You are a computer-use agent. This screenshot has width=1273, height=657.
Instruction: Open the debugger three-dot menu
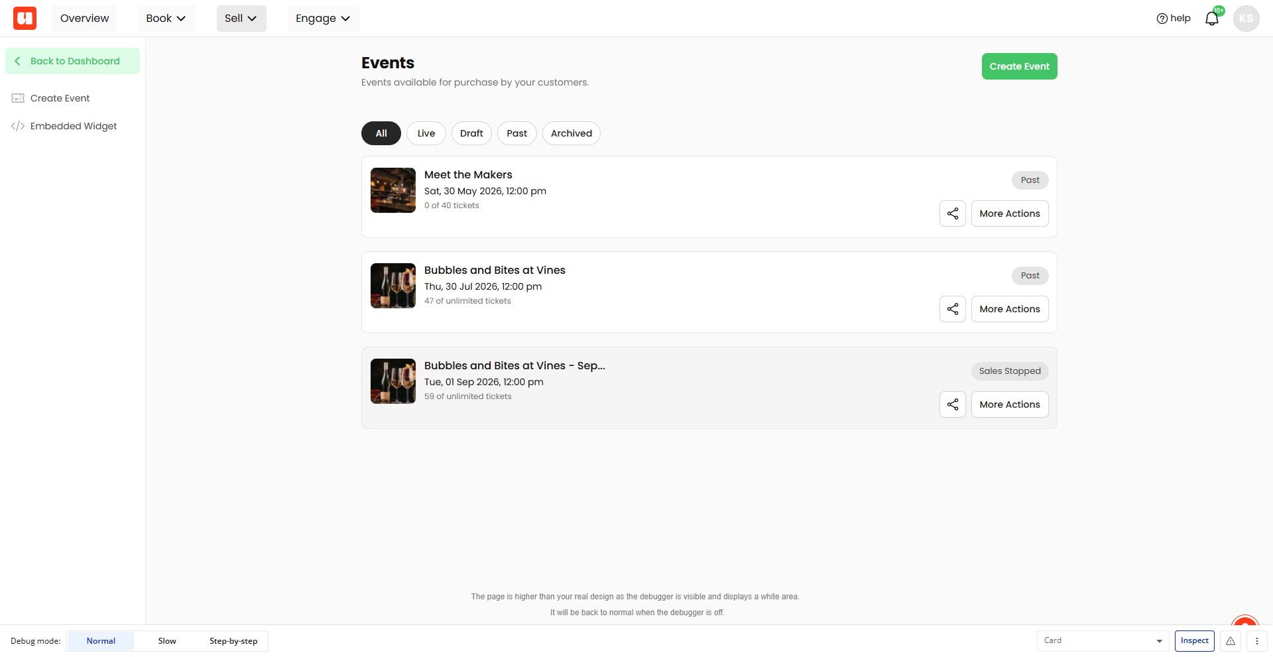[1257, 641]
